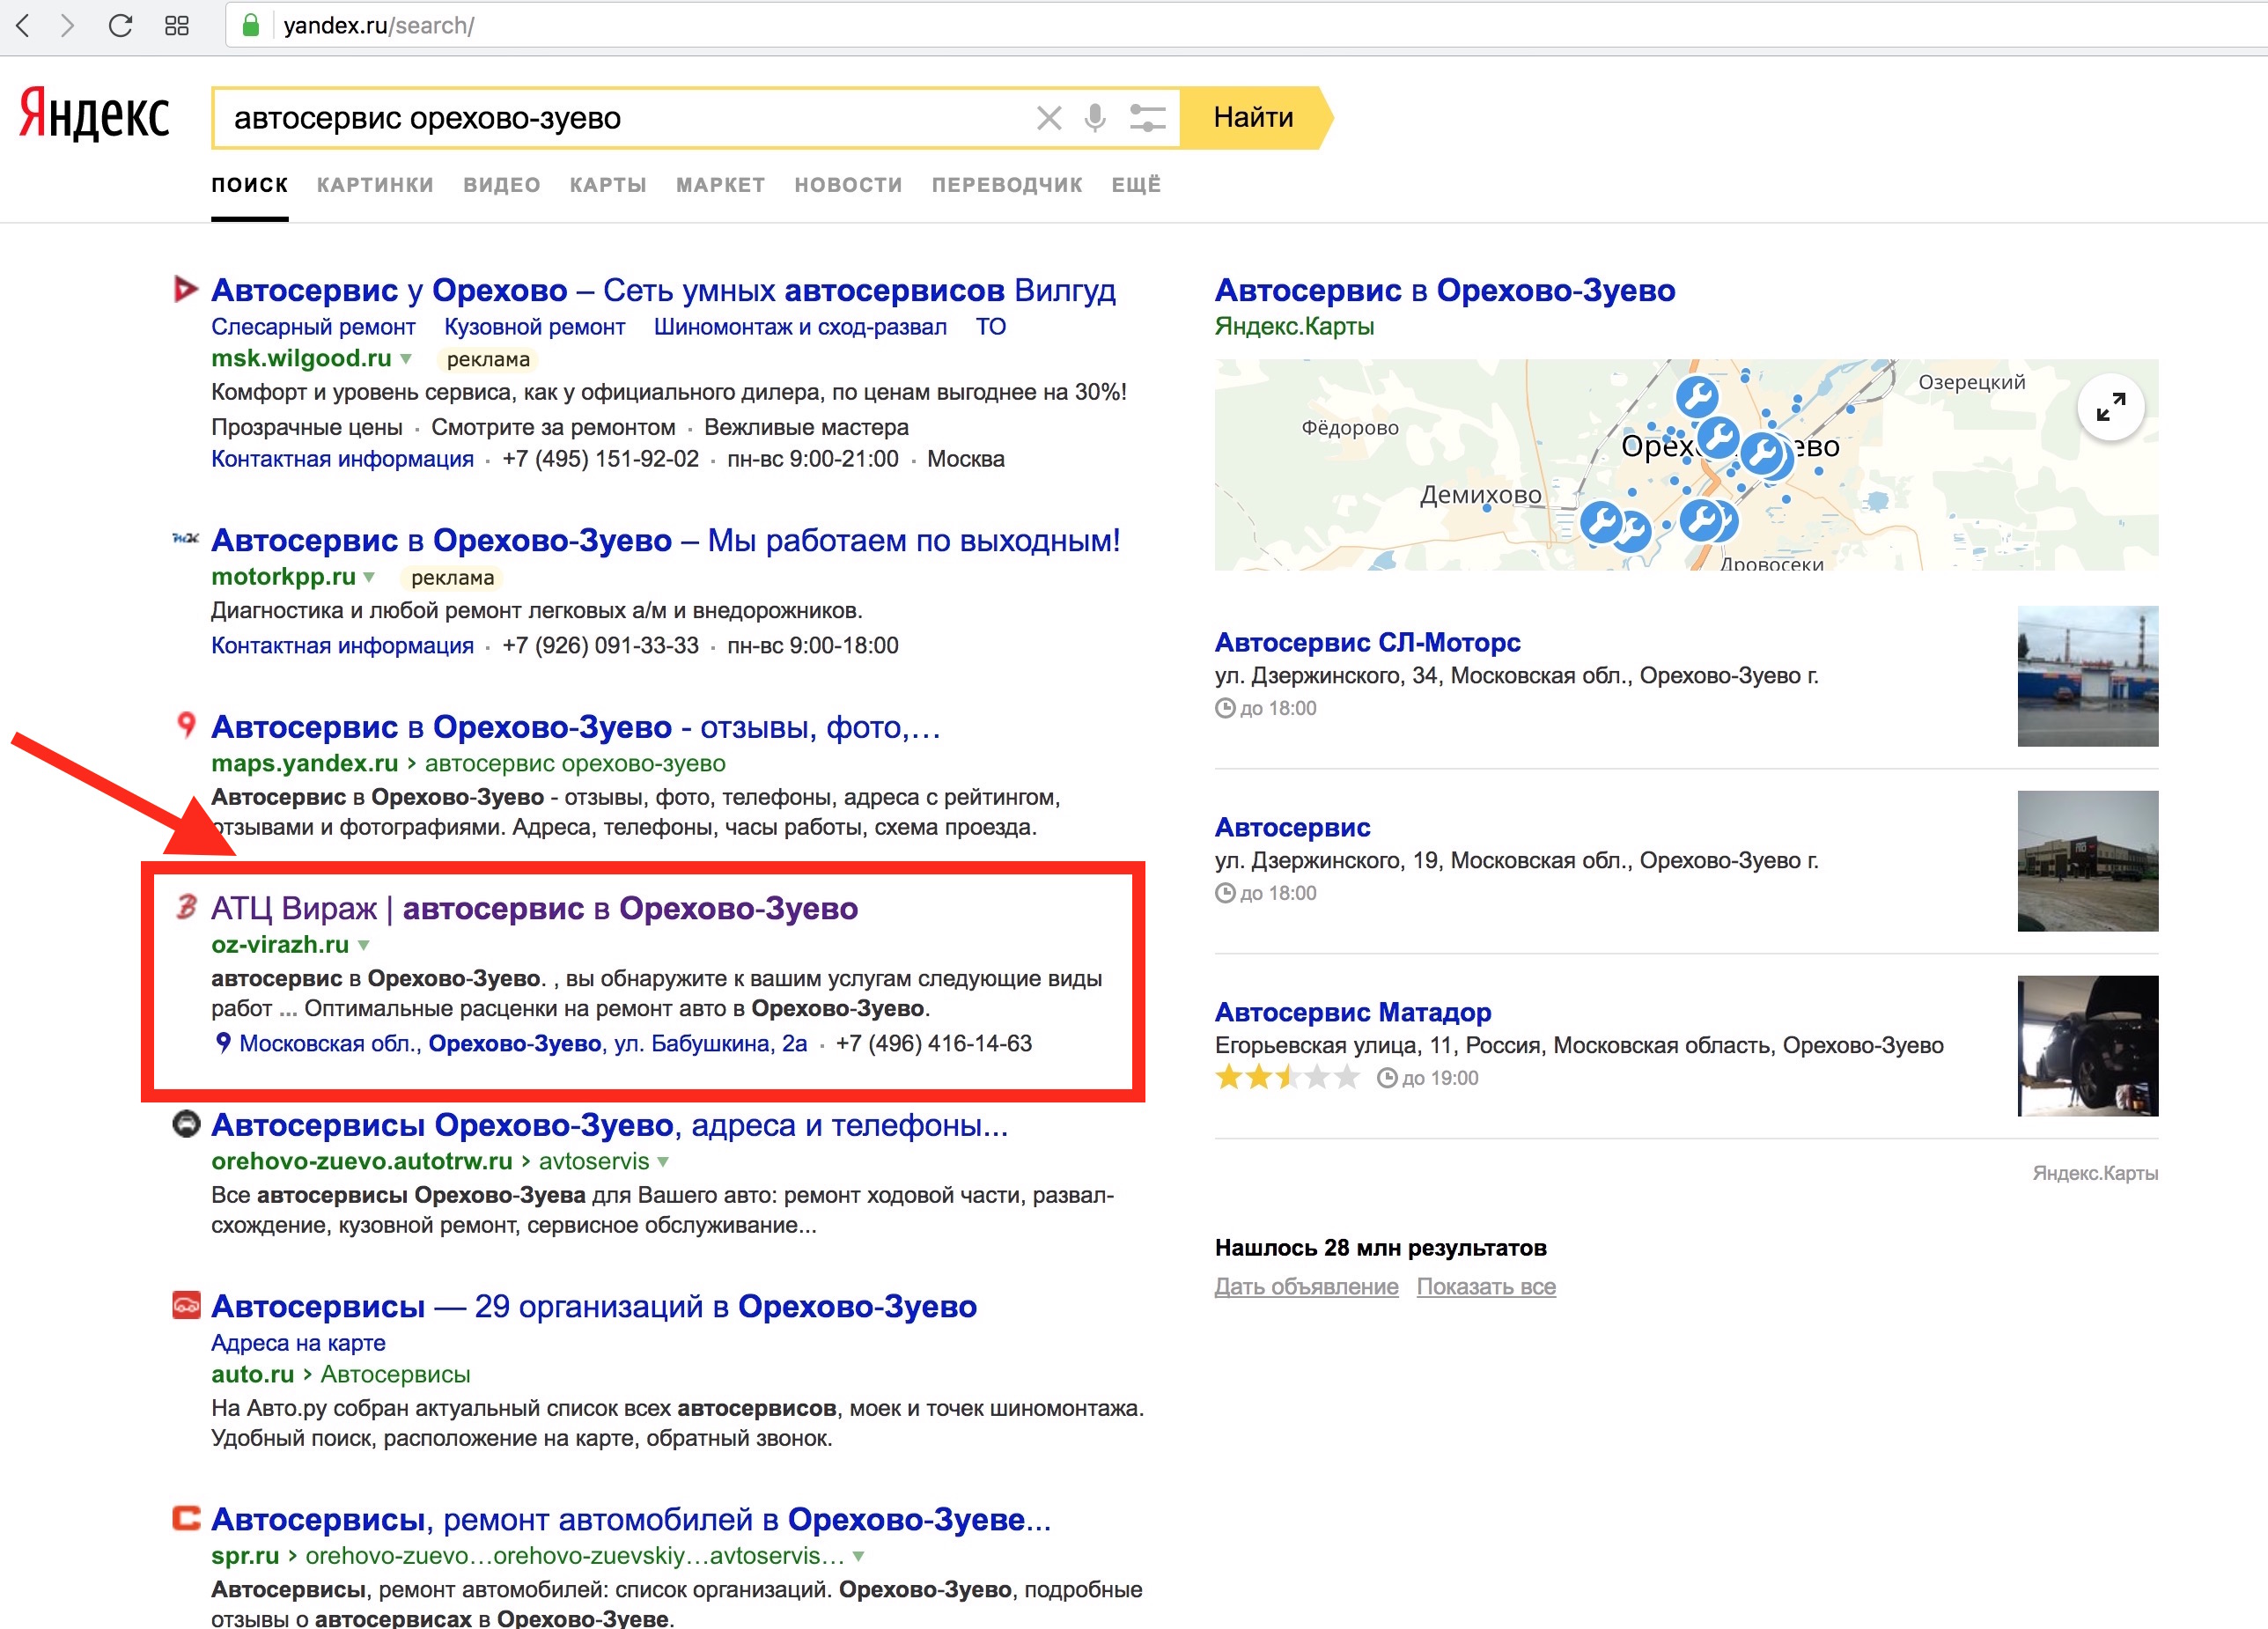Expand dropdown arrow next to msk.wilgood.ru
Image resolution: width=2268 pixels, height=1629 pixels.
pyautogui.click(x=406, y=359)
